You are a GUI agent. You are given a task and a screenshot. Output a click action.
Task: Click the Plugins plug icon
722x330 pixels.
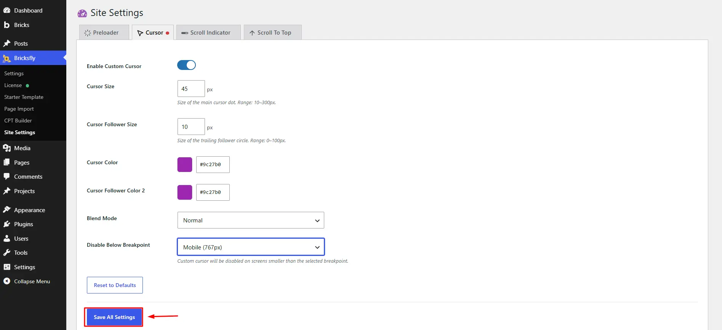pos(7,224)
